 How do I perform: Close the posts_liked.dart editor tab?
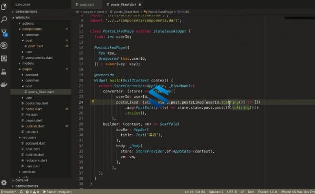click(x=140, y=5)
